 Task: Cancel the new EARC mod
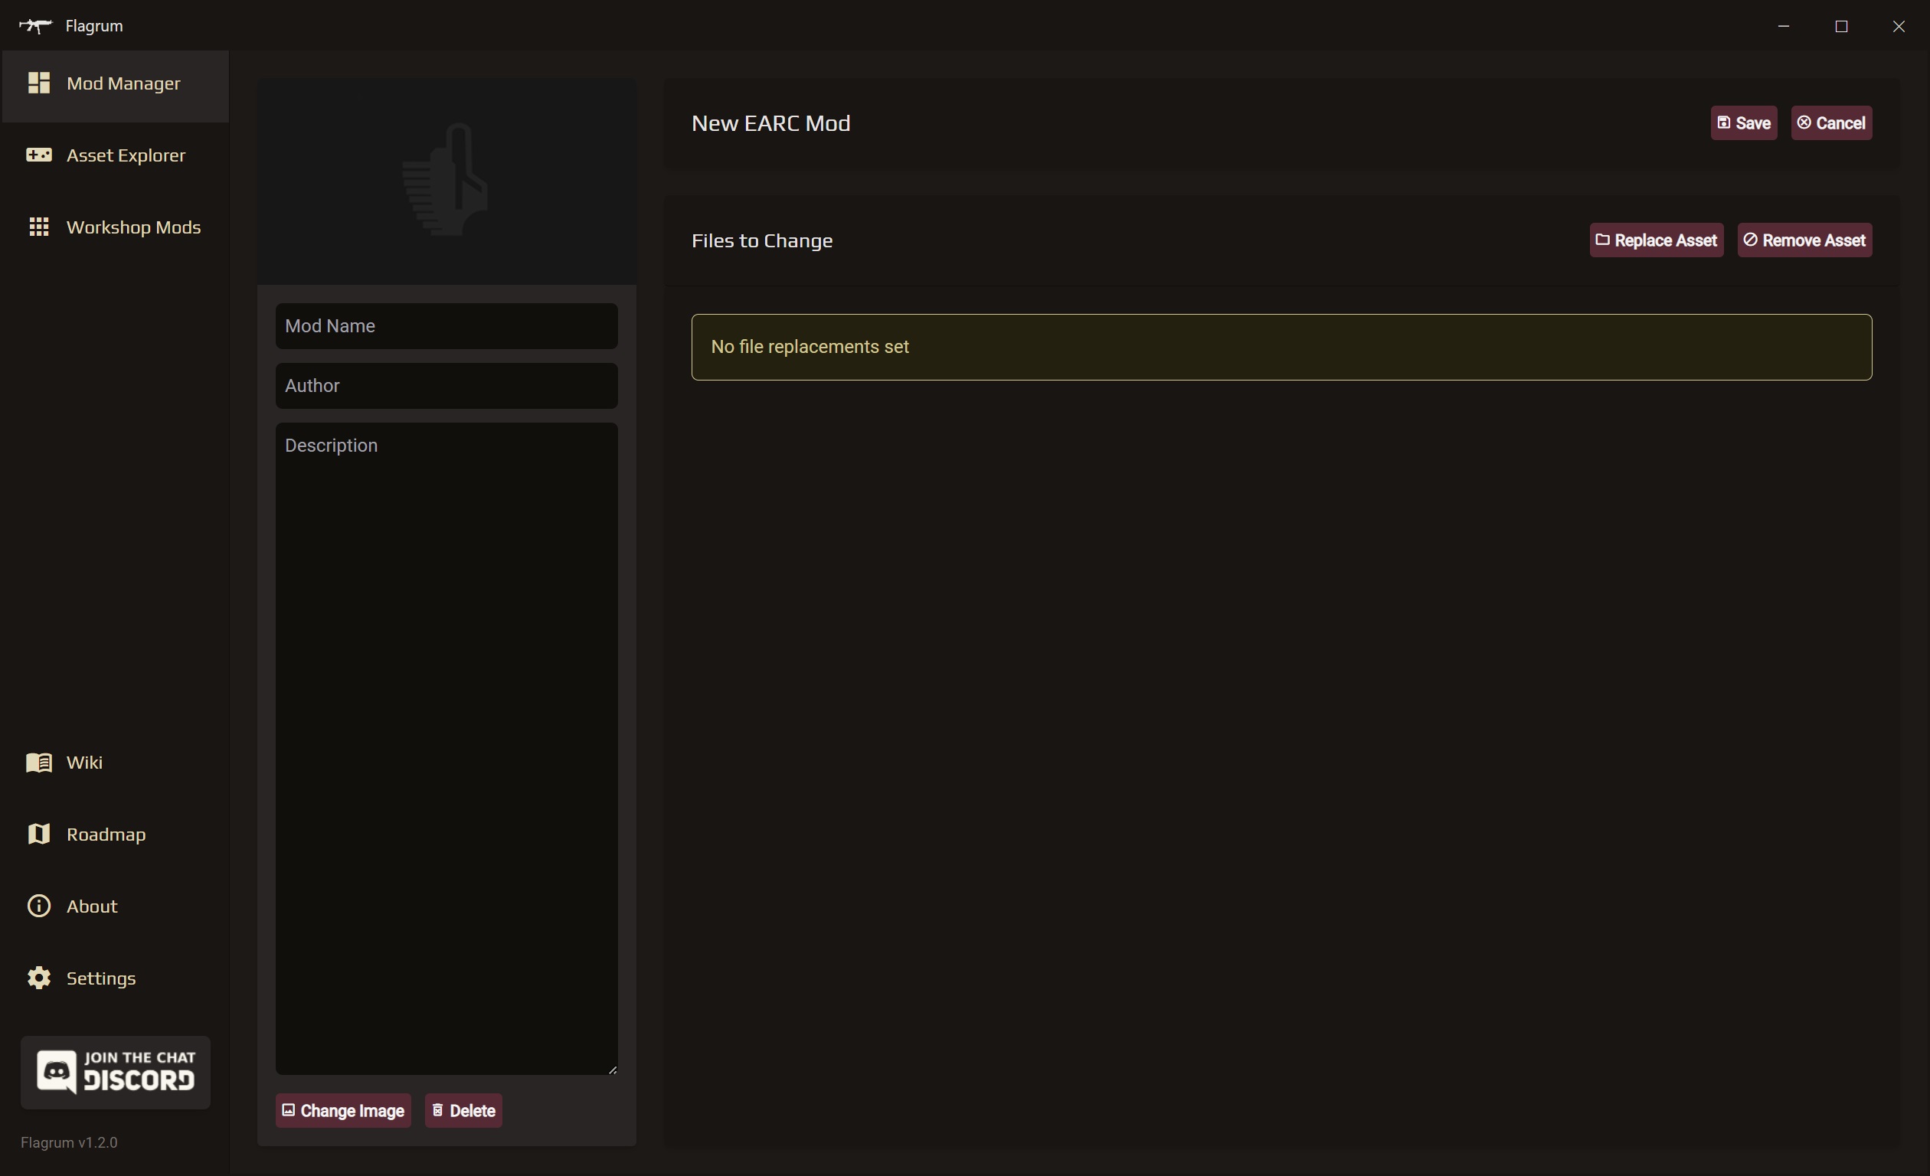1831,123
